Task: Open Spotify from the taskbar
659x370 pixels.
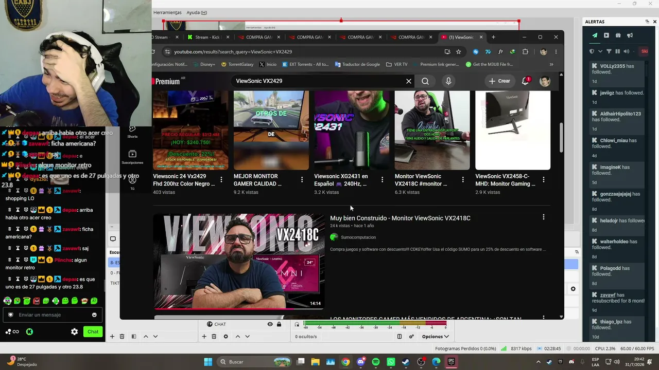Action: point(376,362)
